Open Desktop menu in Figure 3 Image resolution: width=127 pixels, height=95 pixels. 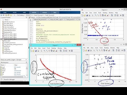tap(106, 48)
